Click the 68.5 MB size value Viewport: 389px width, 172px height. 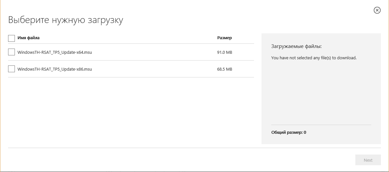coord(224,69)
